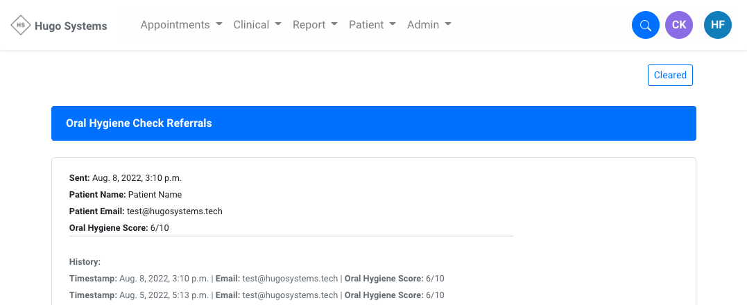Viewport: 747px width, 305px height.
Task: Open the HF user profile avatar
Action: coord(718,25)
